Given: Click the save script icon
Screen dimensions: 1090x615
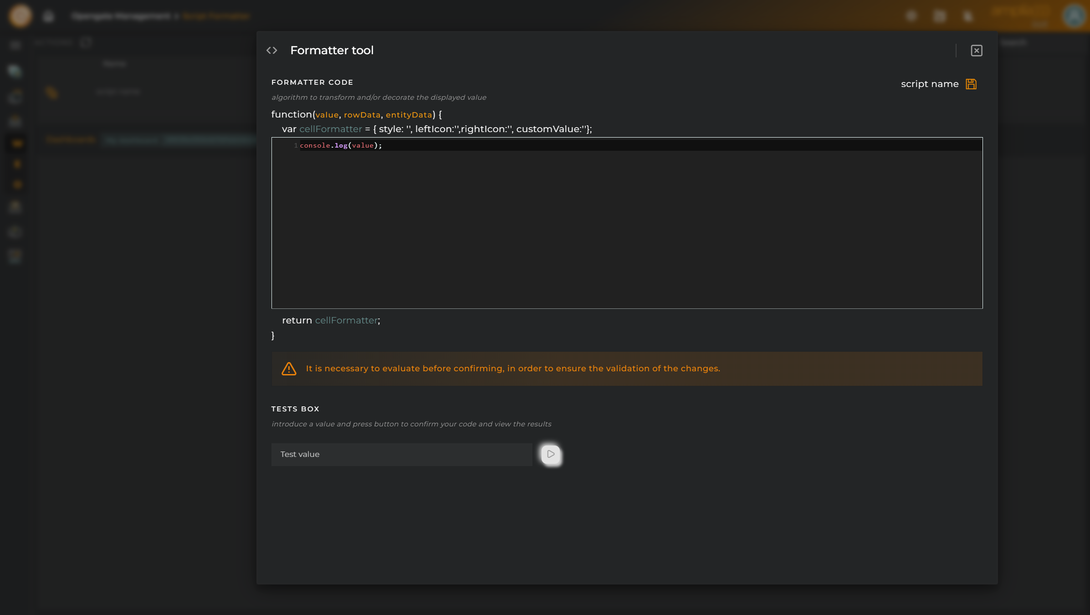Looking at the screenshot, I should pyautogui.click(x=971, y=84).
